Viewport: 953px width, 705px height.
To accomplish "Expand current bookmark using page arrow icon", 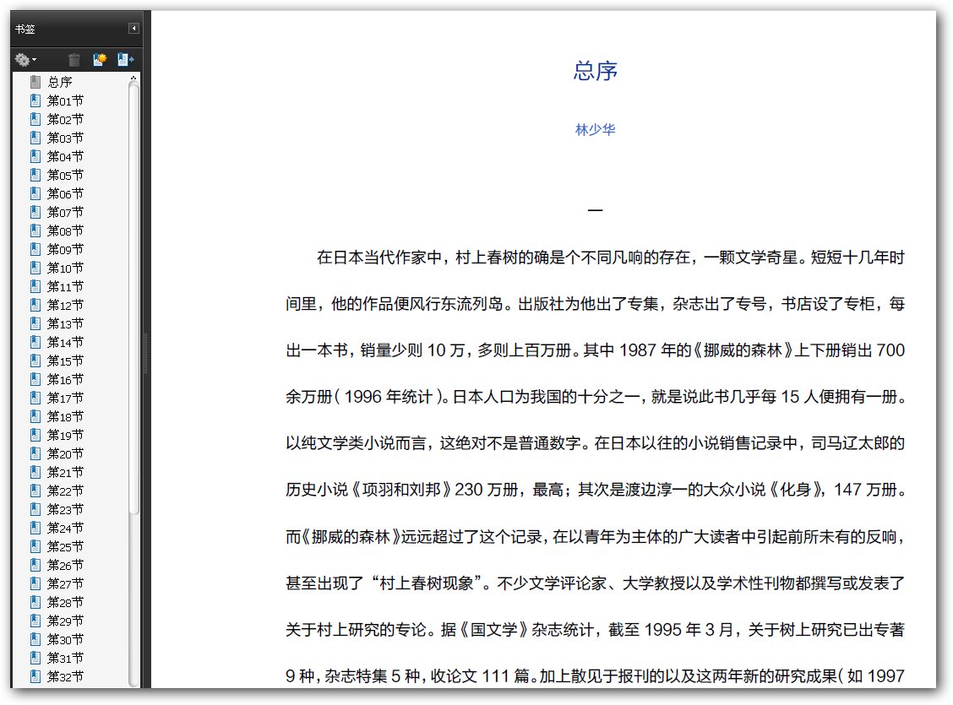I will tap(125, 59).
